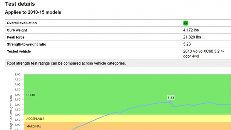Click the 5.23 data point marker
This screenshot has height=130, width=231.
(171, 102)
